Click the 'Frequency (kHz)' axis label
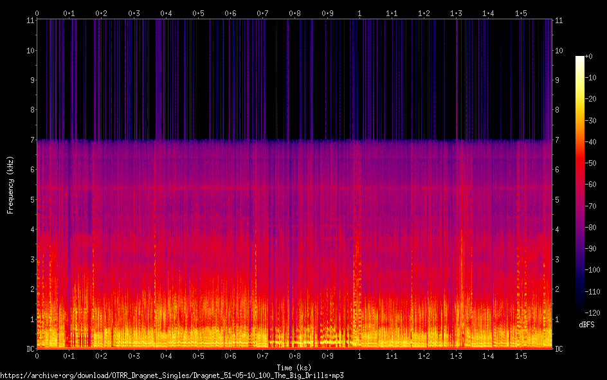The width and height of the screenshot is (607, 380). coord(10,185)
